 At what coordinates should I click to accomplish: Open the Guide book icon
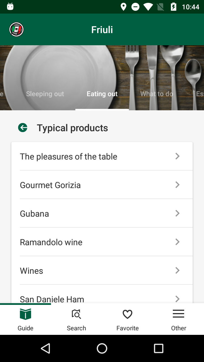pos(25,314)
